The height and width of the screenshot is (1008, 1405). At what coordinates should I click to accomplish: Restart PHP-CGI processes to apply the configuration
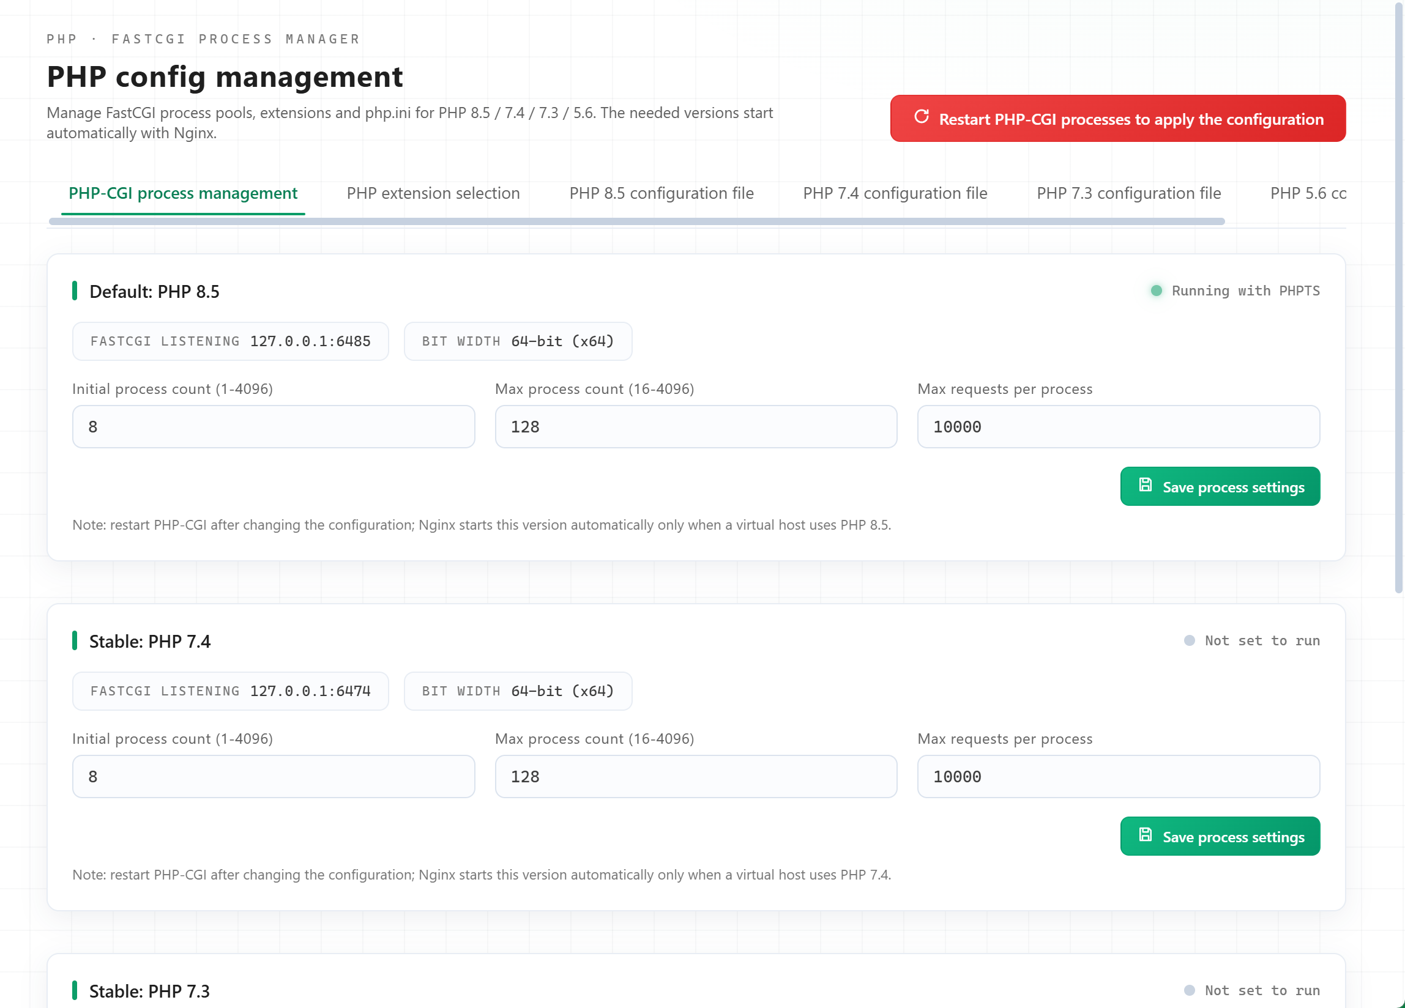coord(1117,118)
